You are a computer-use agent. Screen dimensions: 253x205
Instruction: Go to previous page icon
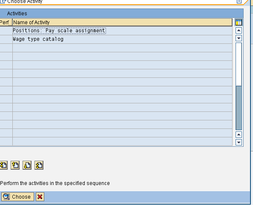point(15,165)
